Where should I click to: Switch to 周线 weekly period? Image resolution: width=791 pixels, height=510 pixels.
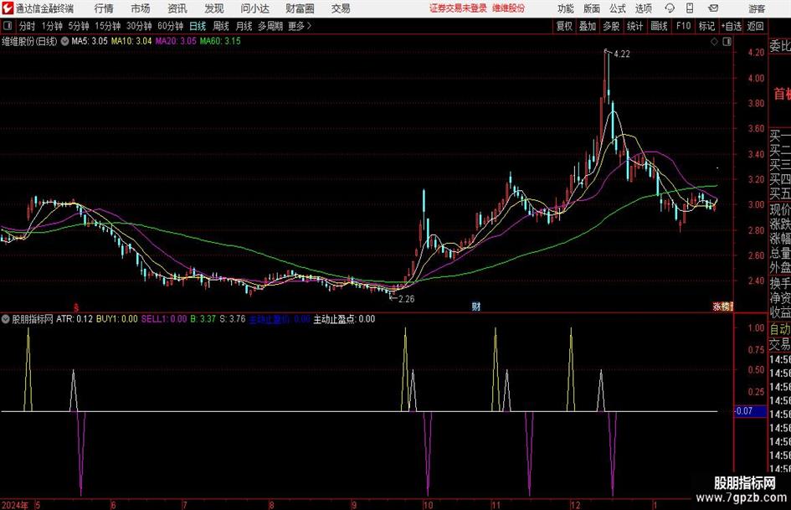[221, 26]
